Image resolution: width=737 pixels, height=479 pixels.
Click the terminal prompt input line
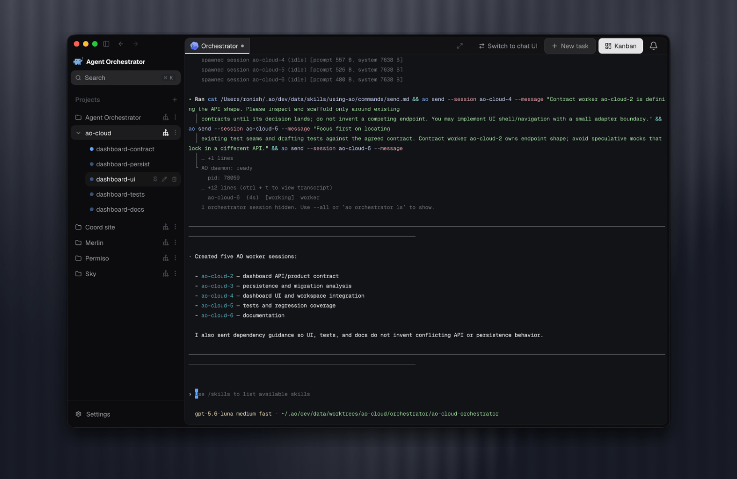click(x=427, y=394)
